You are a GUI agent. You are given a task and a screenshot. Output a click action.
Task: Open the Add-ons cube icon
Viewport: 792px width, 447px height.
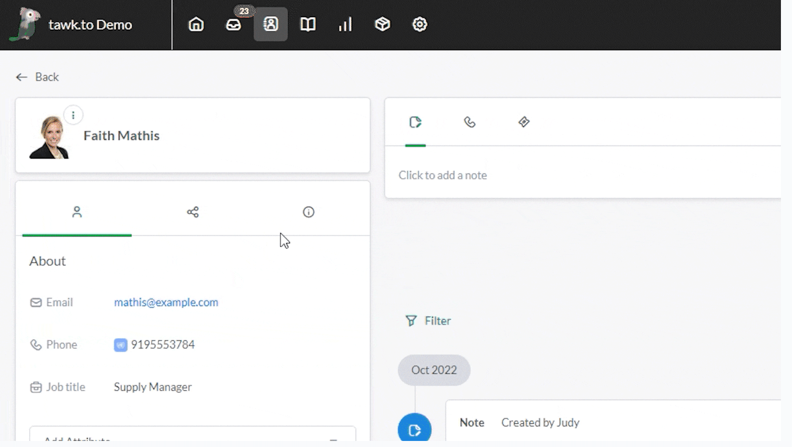point(382,24)
